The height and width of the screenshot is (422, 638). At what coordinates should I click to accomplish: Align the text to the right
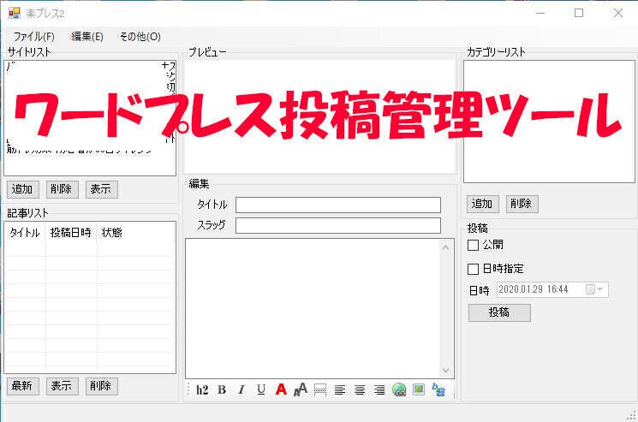379,390
